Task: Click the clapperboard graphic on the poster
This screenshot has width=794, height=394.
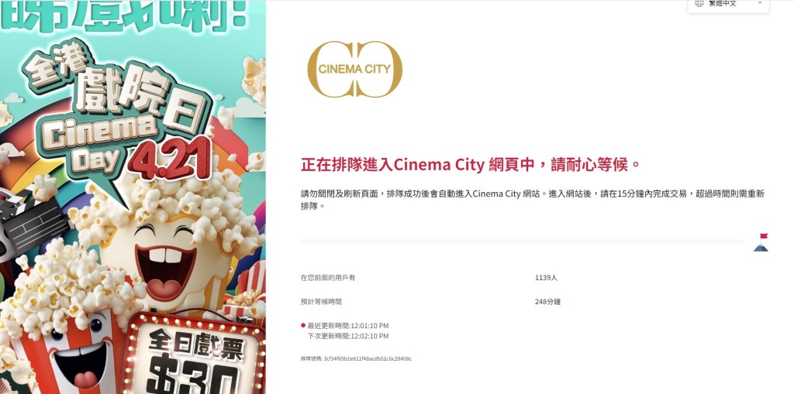Action: pos(30,222)
